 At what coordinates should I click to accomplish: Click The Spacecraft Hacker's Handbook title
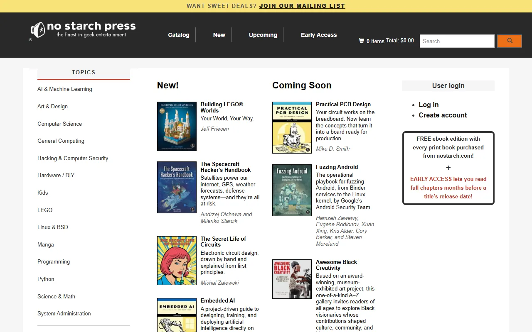[x=226, y=167]
